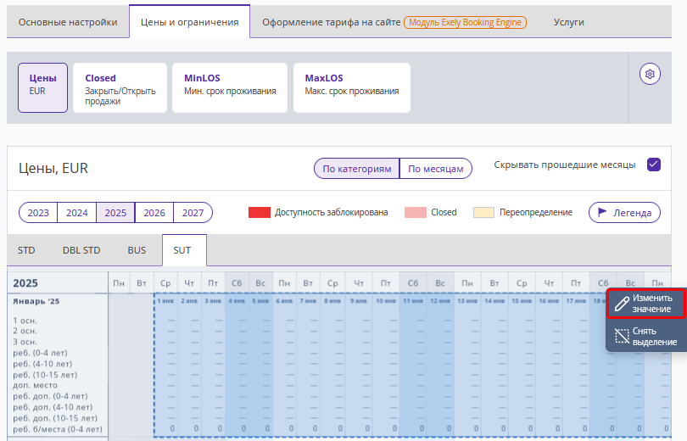Click red Доступность заблокирована swatch
Image resolution: width=687 pixels, height=441 pixels.
click(260, 212)
